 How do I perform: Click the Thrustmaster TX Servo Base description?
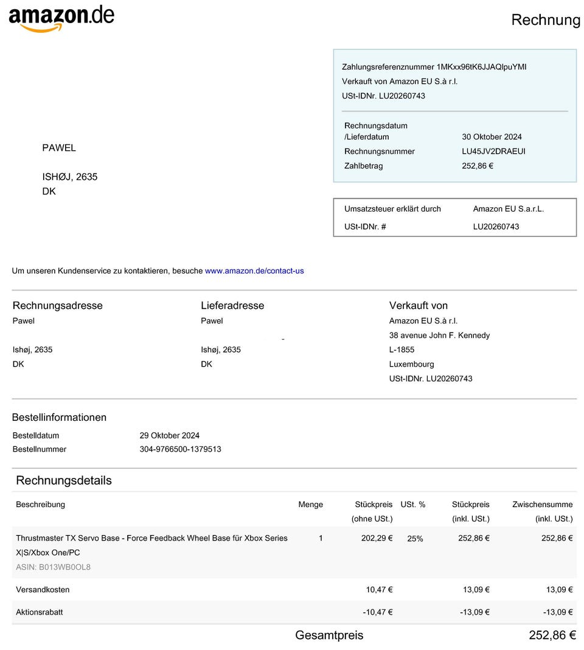pos(151,539)
